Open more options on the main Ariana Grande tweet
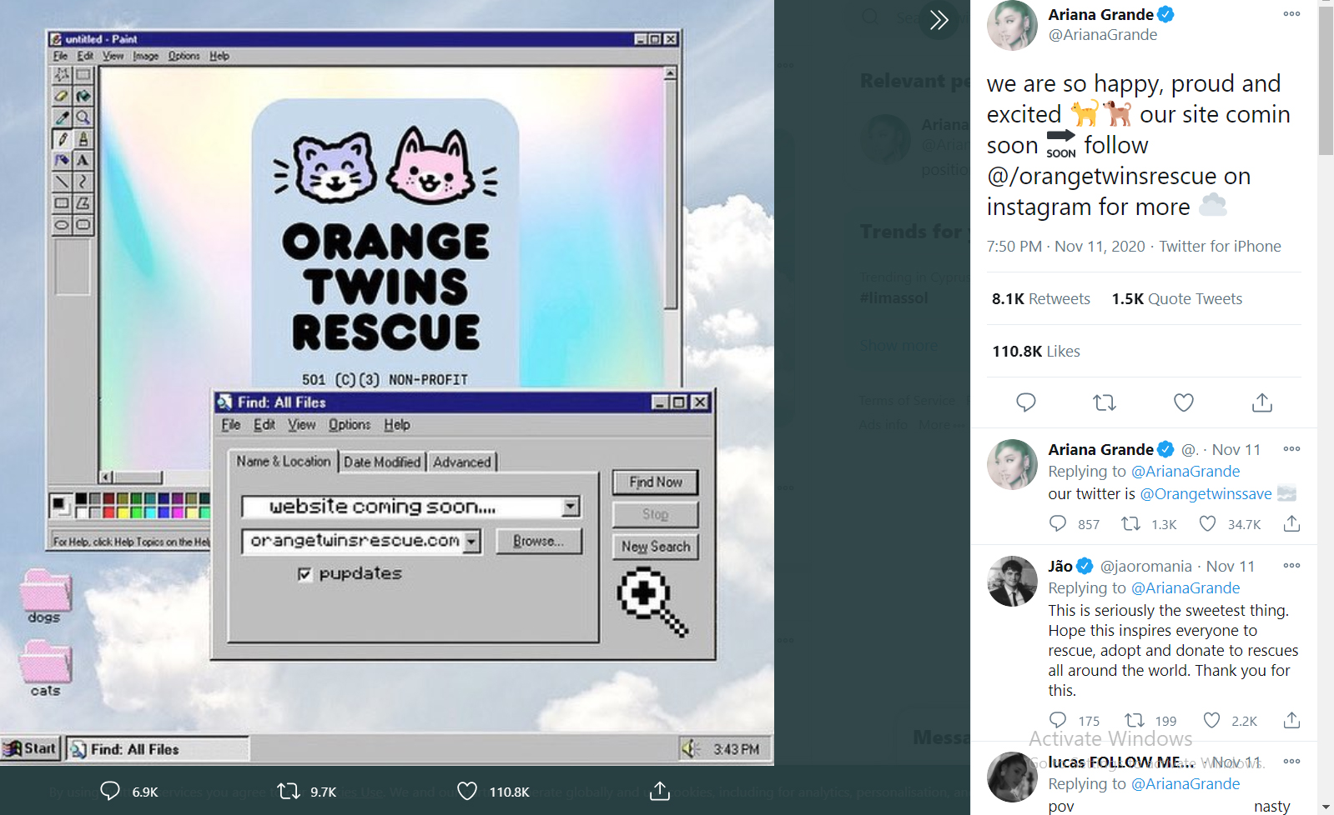This screenshot has height=815, width=1334. (x=1291, y=14)
